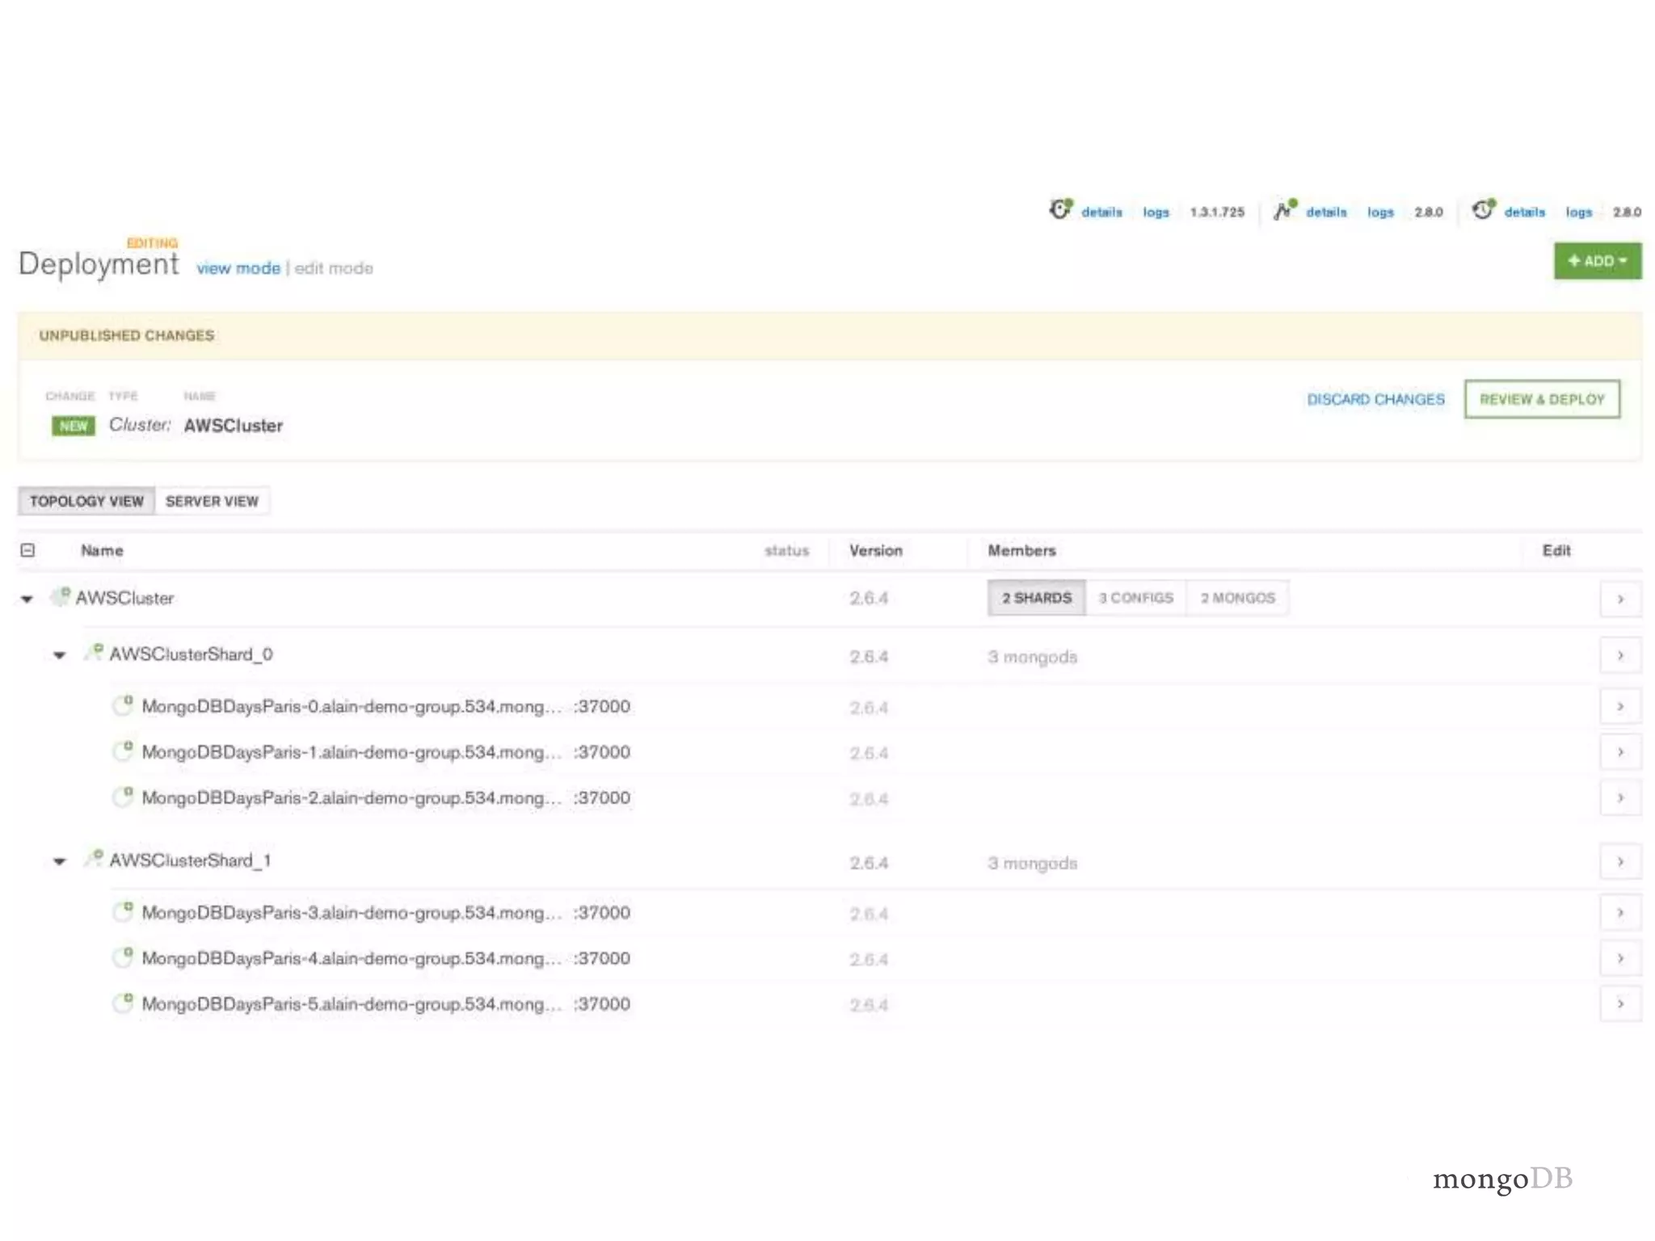Open logs link for backup agent
Image resolution: width=1655 pixels, height=1241 pixels.
click(x=1578, y=212)
